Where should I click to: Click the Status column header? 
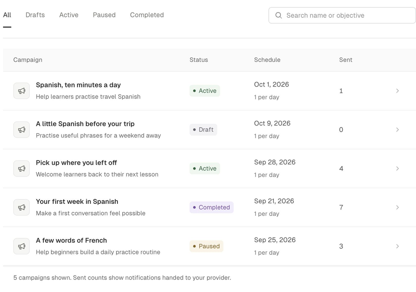[198, 60]
